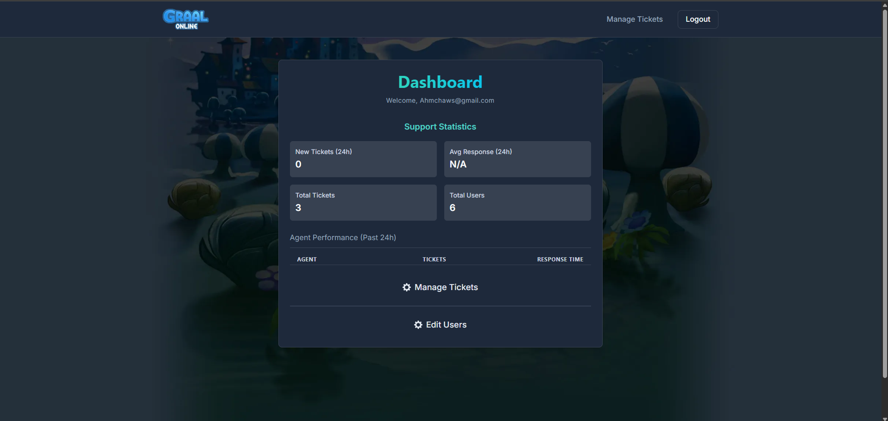This screenshot has height=421, width=888.
Task: Click the scrollbar up arrow
Action: [885, 5]
